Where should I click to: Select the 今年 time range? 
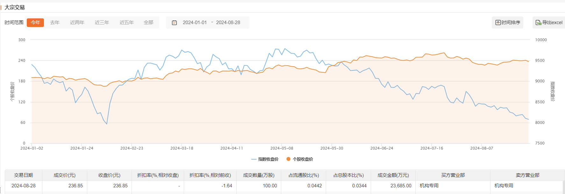35,23
